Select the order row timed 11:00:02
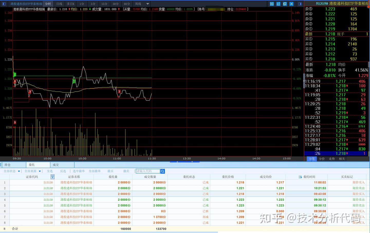Viewport: 370px width, 233px height. click(185, 183)
